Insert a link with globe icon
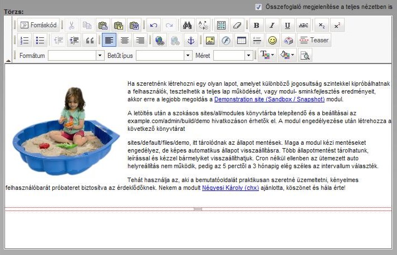Image resolution: width=397 pixels, height=255 pixels. click(x=160, y=40)
